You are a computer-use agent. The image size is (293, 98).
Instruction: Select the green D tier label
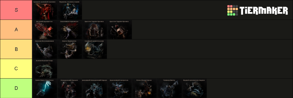pyautogui.click(x=16, y=88)
